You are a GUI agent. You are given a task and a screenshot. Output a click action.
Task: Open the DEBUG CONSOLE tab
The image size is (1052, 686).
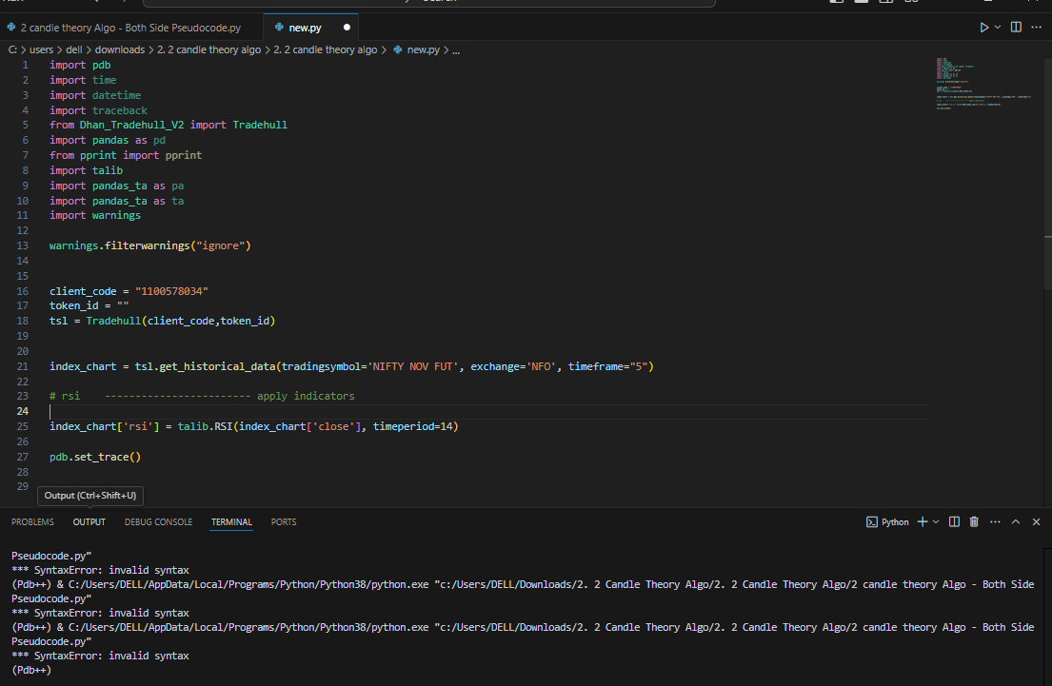pos(158,522)
